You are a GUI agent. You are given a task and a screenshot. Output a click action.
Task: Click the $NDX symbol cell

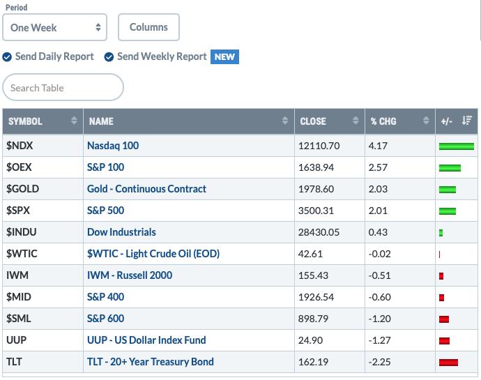tap(43, 146)
